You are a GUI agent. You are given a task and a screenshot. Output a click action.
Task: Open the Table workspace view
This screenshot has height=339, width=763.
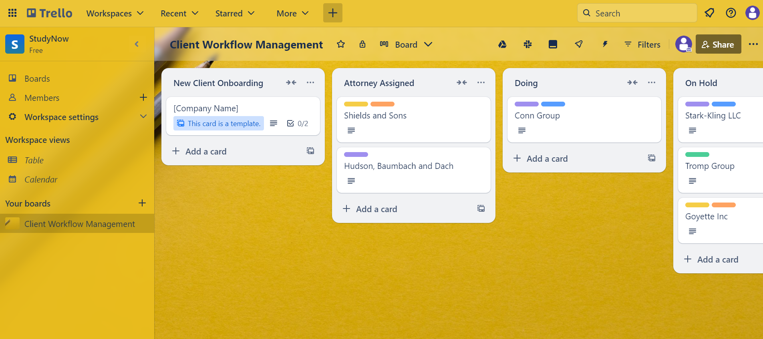pos(34,160)
